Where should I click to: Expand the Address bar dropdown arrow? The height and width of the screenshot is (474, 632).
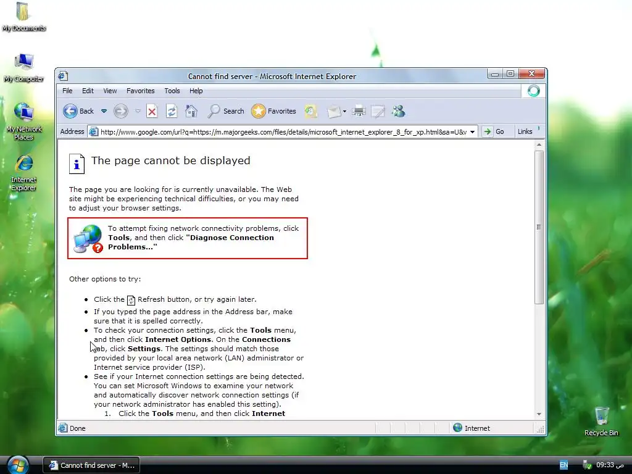click(x=472, y=132)
